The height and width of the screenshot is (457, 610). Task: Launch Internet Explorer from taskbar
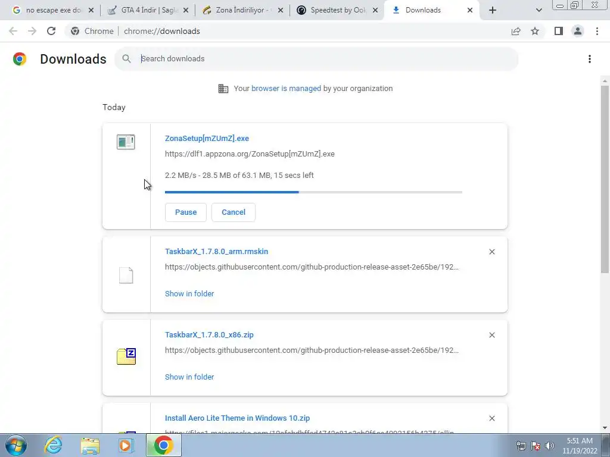53,445
